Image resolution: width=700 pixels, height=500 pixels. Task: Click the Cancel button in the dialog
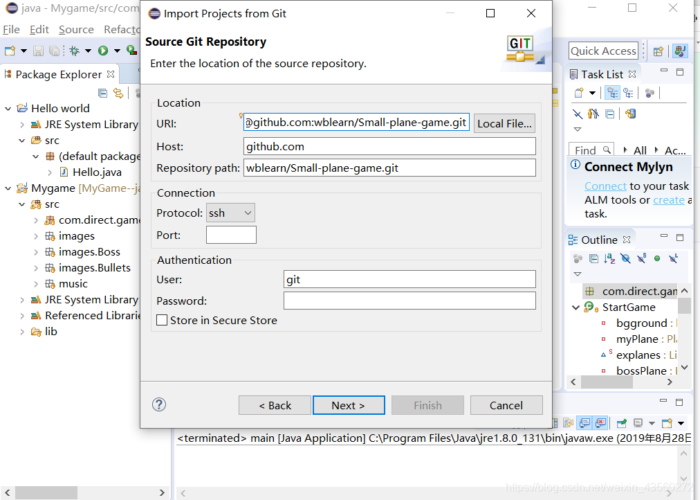[x=506, y=405]
